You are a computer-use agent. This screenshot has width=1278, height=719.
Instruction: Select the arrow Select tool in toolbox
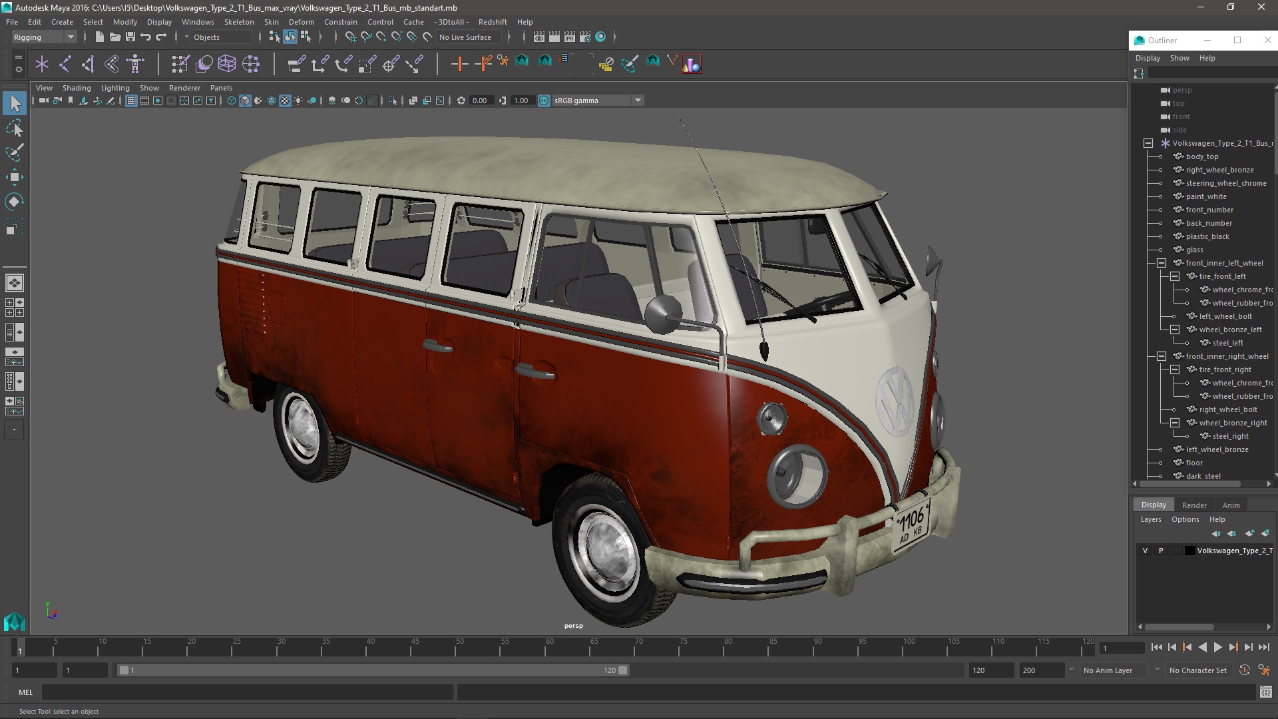click(15, 103)
